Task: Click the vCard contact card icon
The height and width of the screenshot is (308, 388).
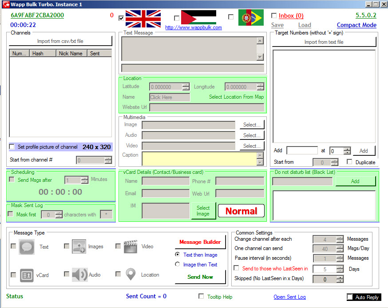Action: (x=27, y=275)
